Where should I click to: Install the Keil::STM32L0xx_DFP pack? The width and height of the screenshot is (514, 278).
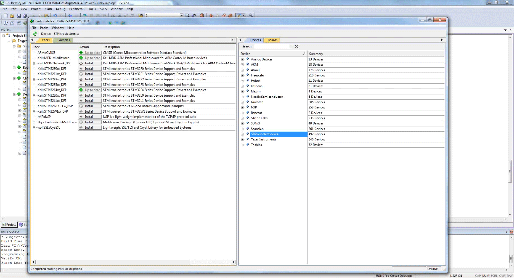click(90, 96)
